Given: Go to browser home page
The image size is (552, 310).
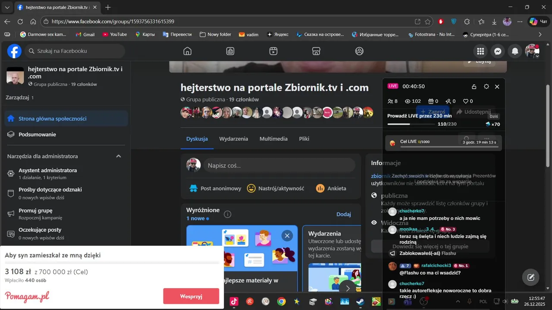Looking at the screenshot, I should click(x=33, y=22).
